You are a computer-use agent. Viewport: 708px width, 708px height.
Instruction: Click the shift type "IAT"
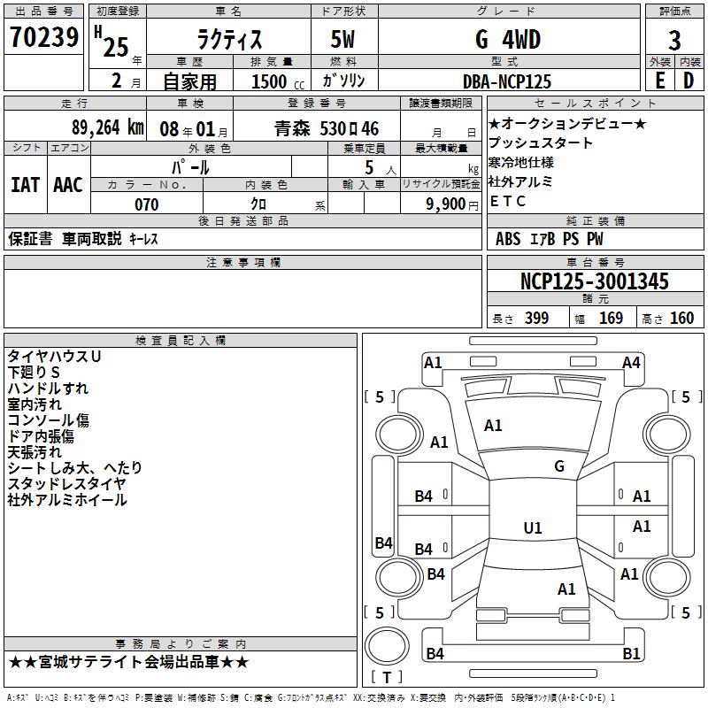[x=26, y=185]
